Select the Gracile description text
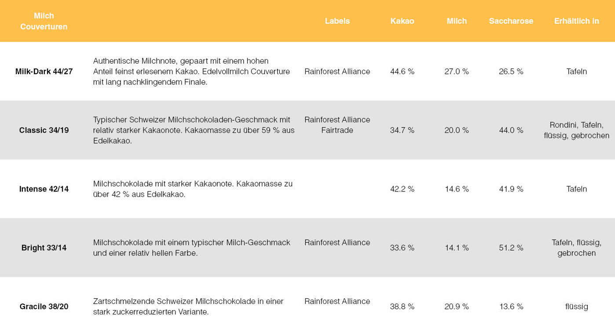 188,307
